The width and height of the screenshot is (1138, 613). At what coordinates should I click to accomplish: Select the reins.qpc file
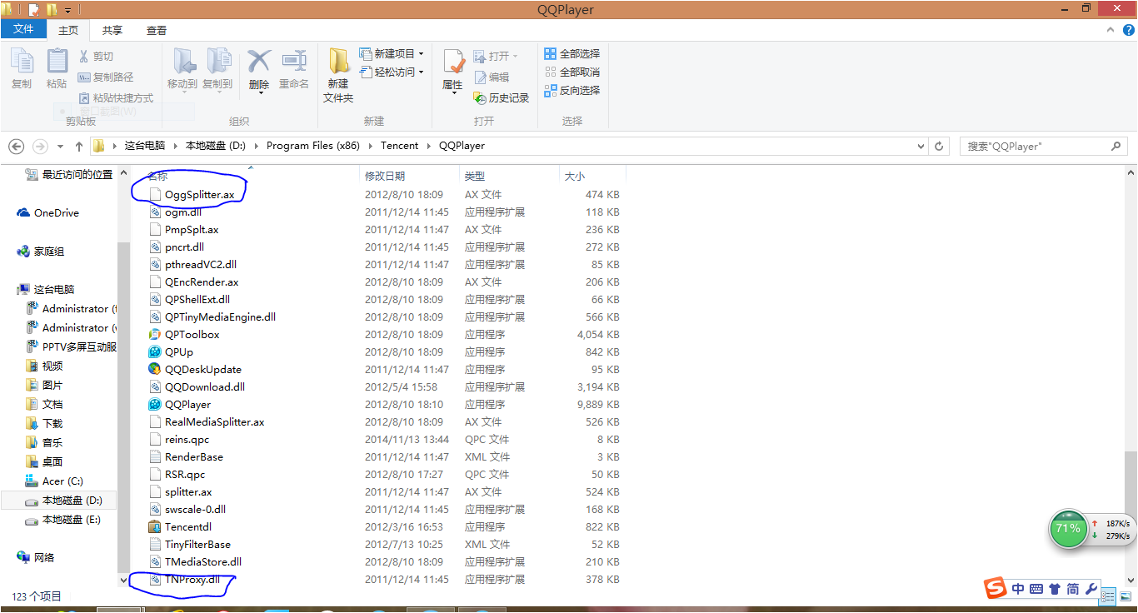(187, 439)
